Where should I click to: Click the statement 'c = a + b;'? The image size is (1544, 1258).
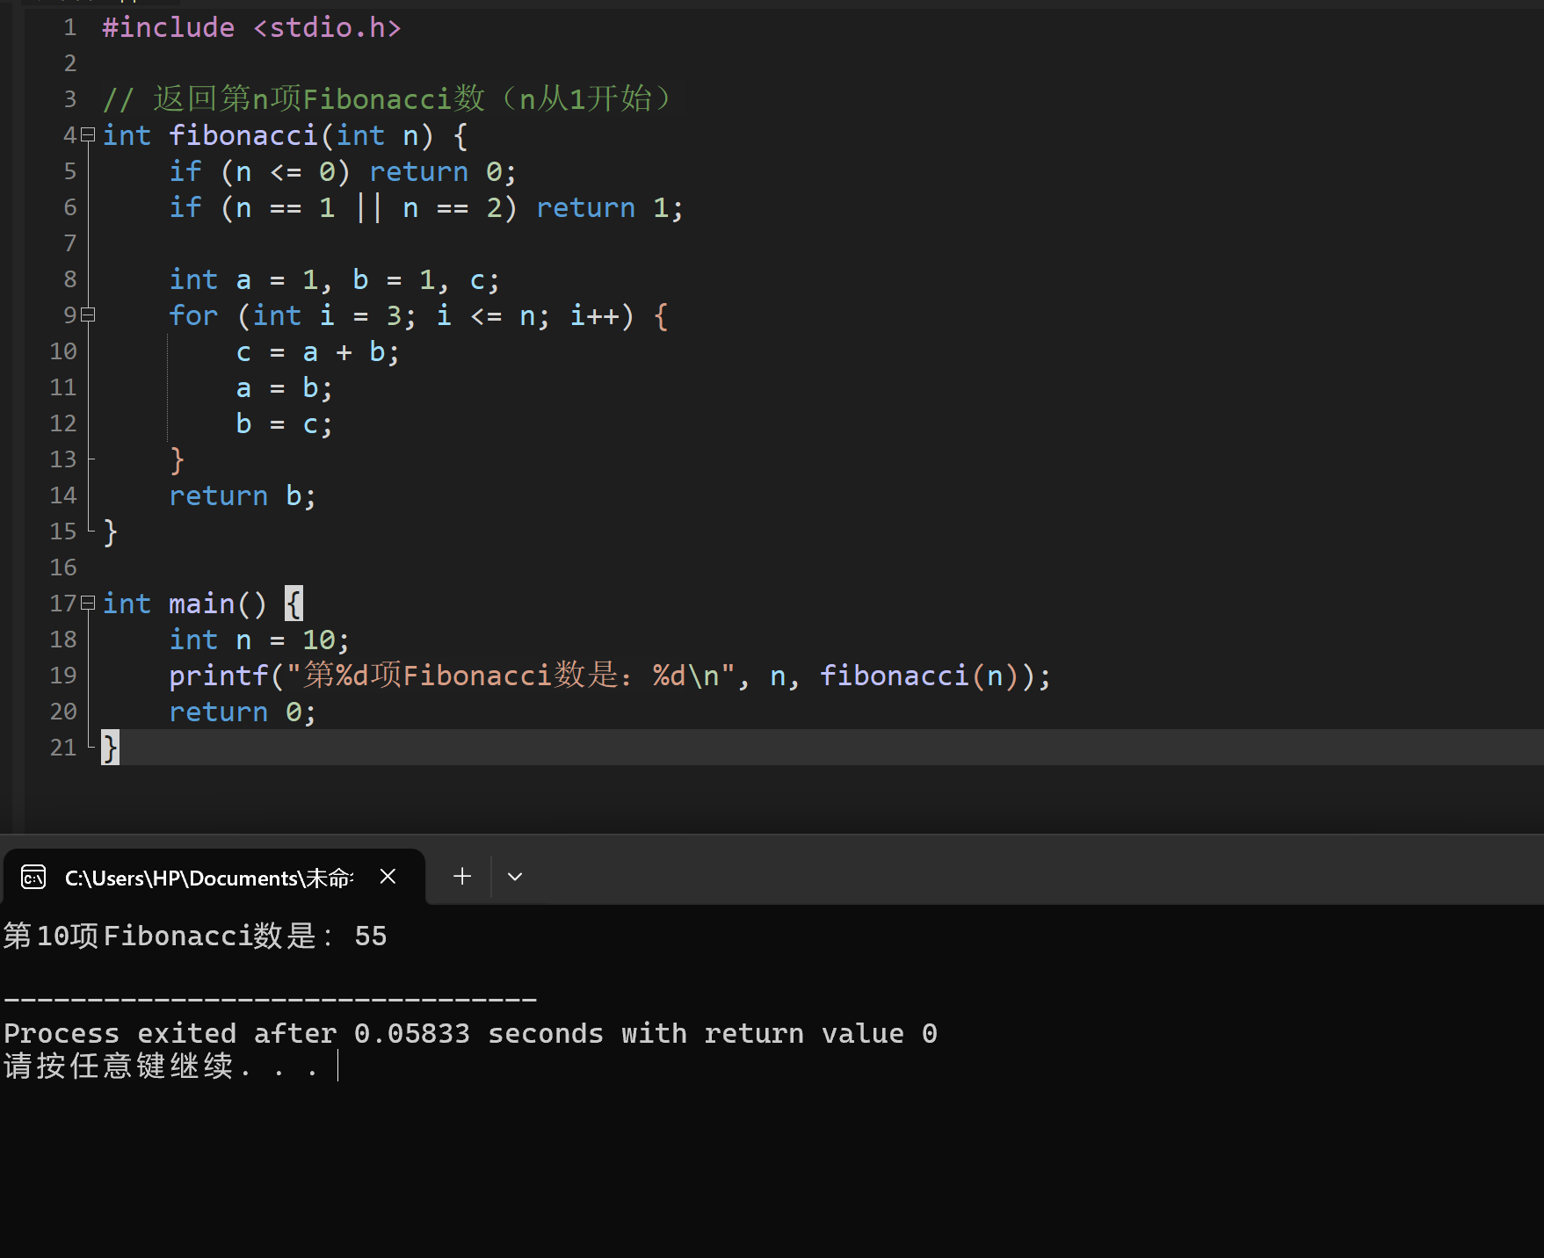(x=317, y=351)
